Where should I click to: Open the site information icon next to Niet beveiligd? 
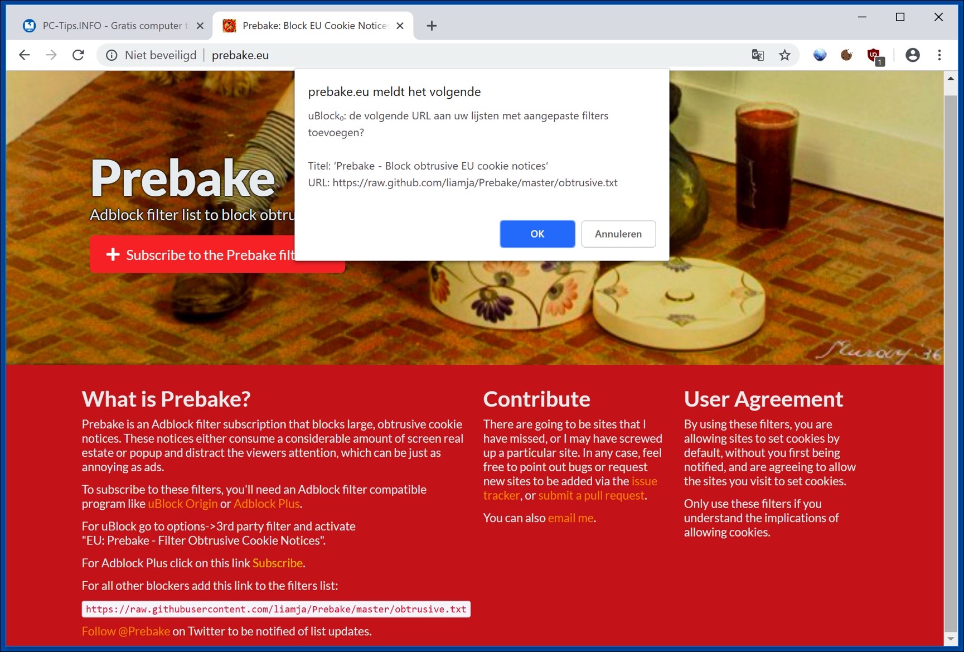[x=112, y=55]
